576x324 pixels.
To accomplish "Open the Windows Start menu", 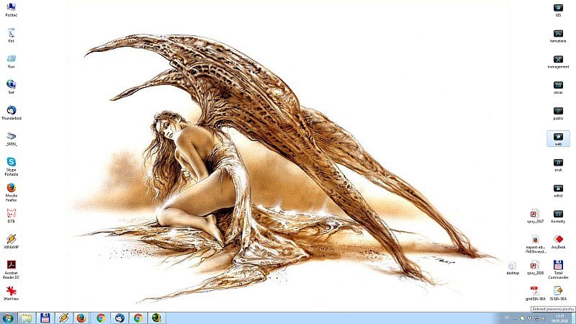I will pos(8,318).
